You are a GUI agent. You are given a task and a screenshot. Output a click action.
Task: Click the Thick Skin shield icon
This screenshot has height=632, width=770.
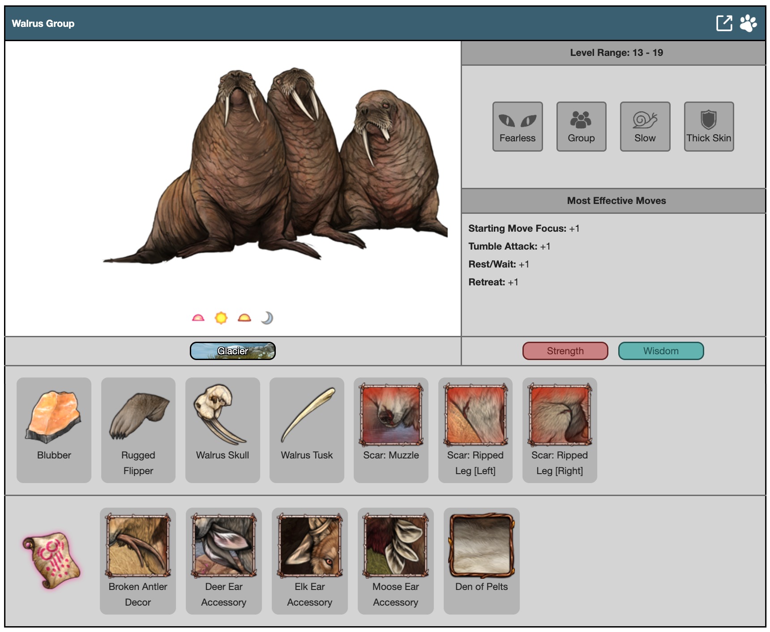[x=709, y=127]
